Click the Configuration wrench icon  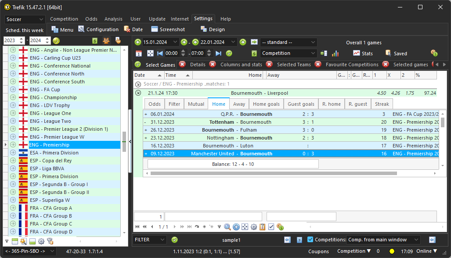coord(82,29)
